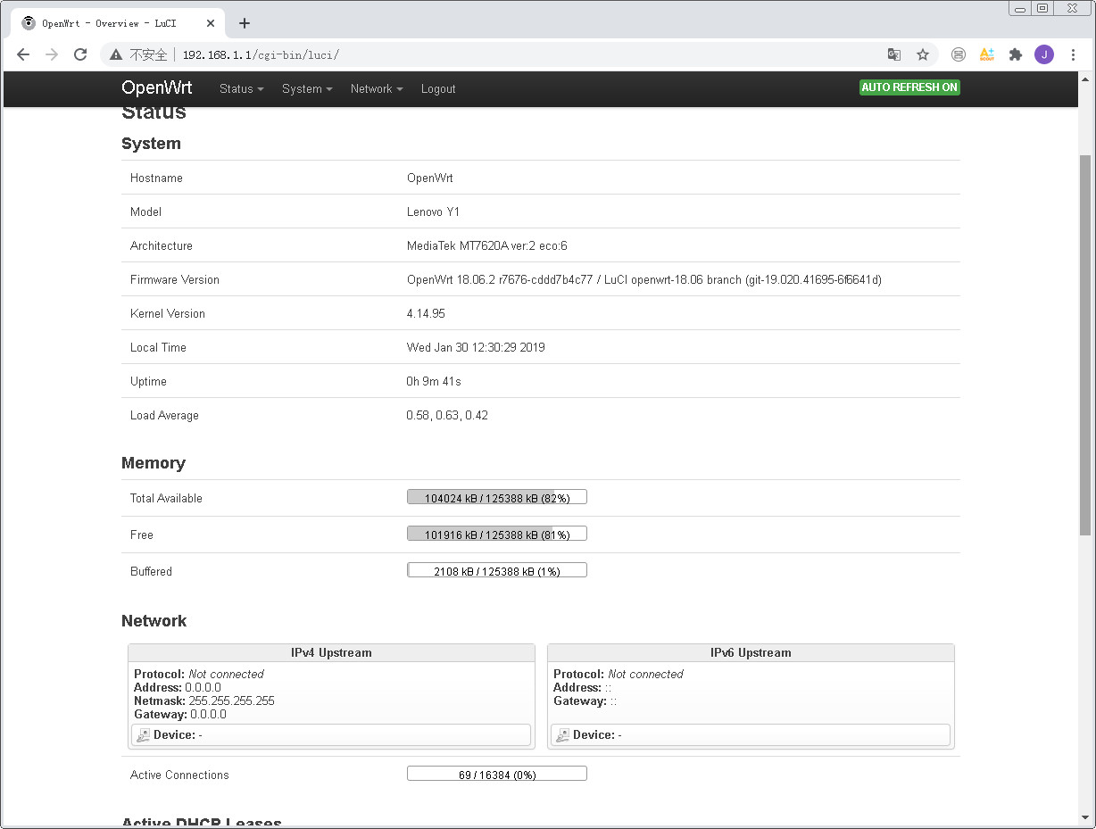
Task: Click the System section heading
Action: coord(151,143)
